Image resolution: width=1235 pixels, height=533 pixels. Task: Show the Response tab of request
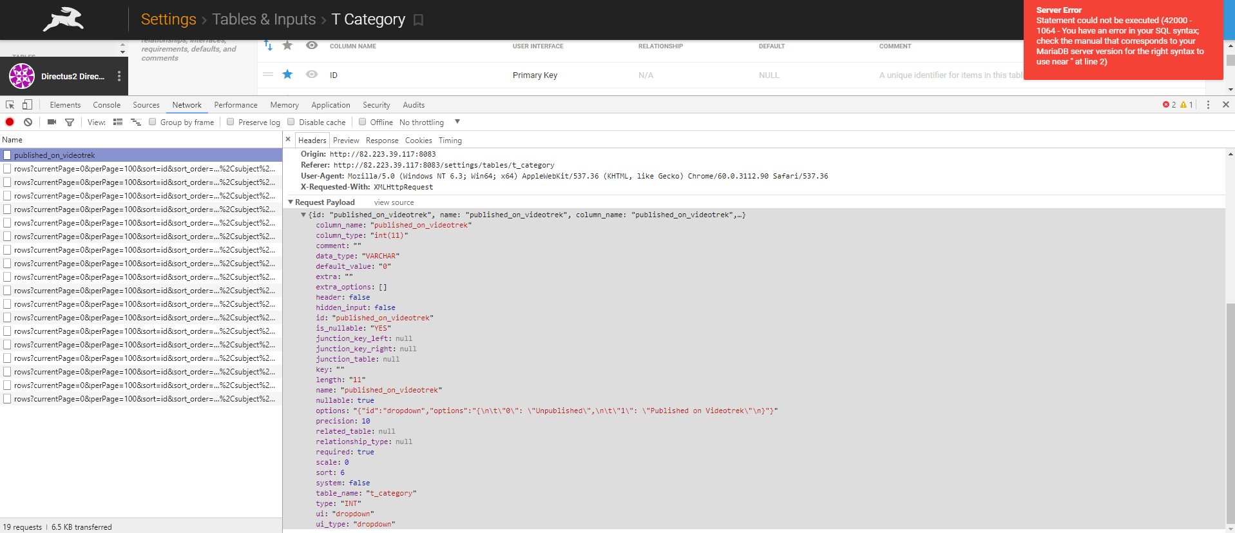point(382,140)
